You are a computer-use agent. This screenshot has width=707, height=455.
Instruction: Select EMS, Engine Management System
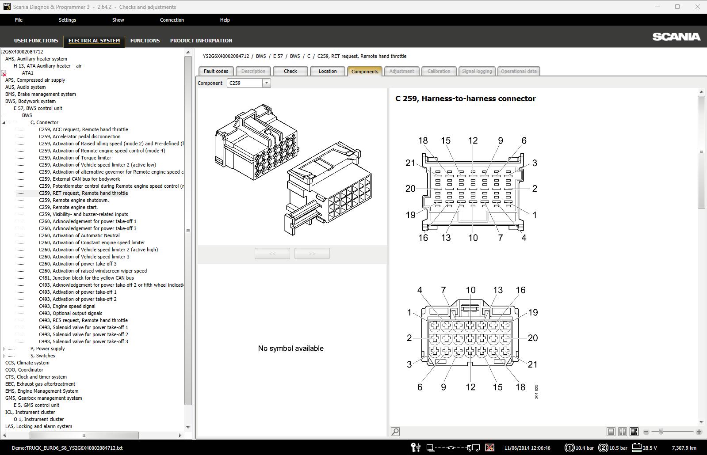point(42,391)
